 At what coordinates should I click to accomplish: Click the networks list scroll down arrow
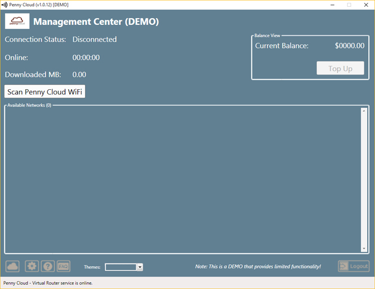[364, 248]
